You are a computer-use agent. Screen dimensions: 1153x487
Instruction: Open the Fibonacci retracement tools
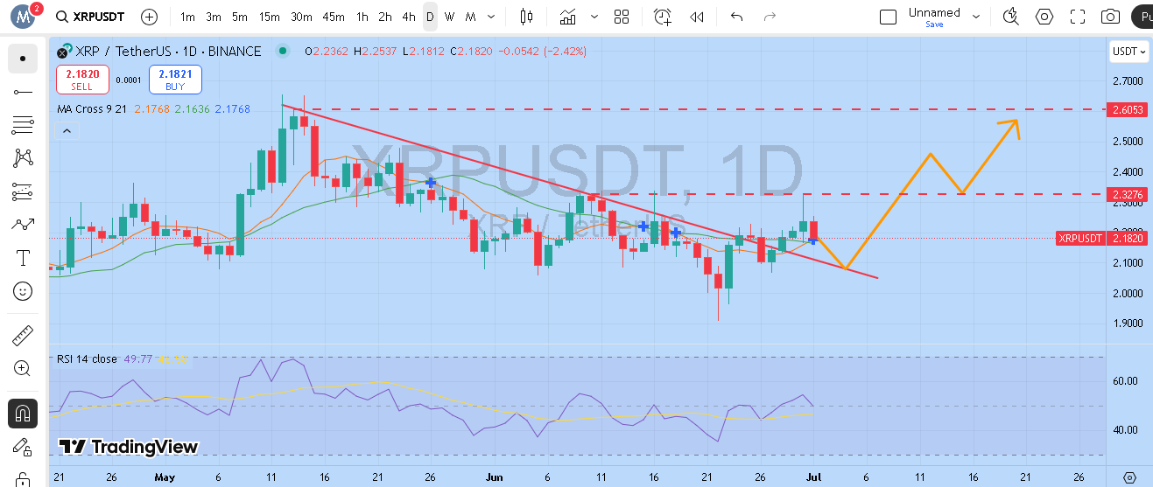point(23,125)
